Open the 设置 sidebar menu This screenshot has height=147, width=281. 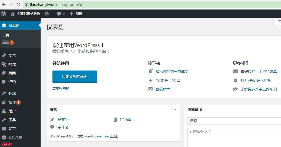point(20,129)
